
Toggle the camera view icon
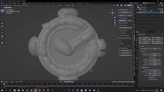[x=115, y=23]
